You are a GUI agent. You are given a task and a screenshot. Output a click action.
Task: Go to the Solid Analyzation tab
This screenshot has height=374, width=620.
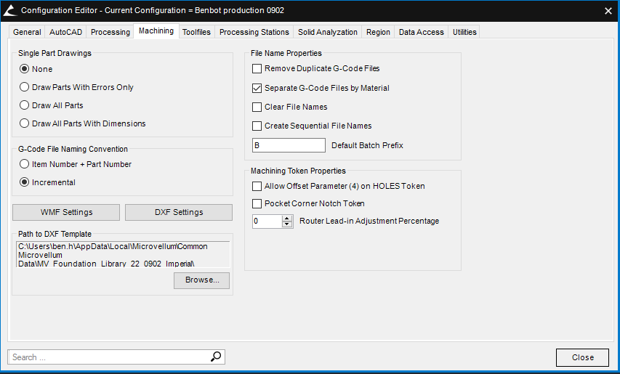(x=327, y=32)
